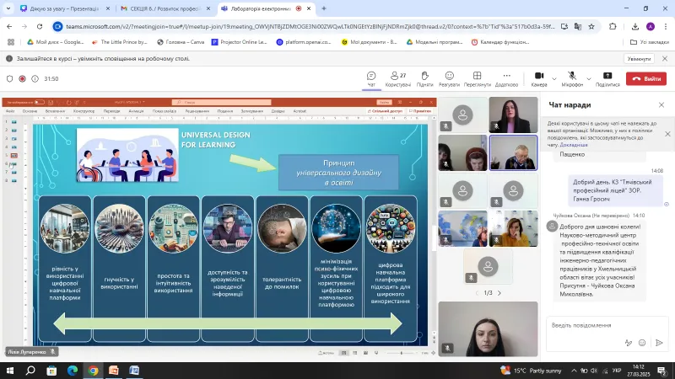Viewport: 675px width, 379px height.
Task: Open Microsoft Edge from taskbar
Action: (x=73, y=371)
